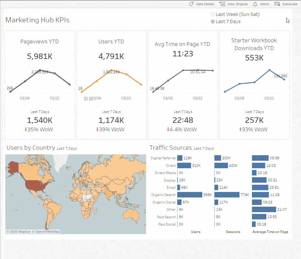
Task: Click the View: Original chart icon
Action: click(222, 4)
